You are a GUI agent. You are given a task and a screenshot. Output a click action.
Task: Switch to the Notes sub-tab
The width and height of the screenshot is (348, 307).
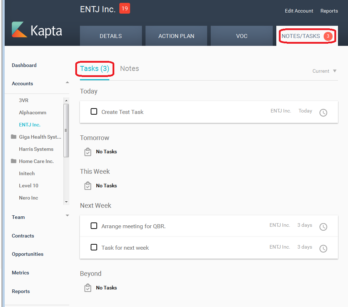129,68
